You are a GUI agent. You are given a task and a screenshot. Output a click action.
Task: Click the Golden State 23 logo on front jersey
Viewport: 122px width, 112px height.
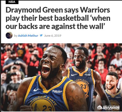coord(43,104)
